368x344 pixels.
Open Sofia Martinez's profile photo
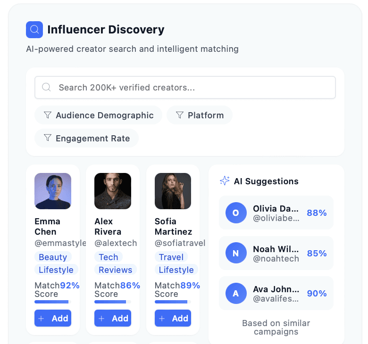pos(173,191)
